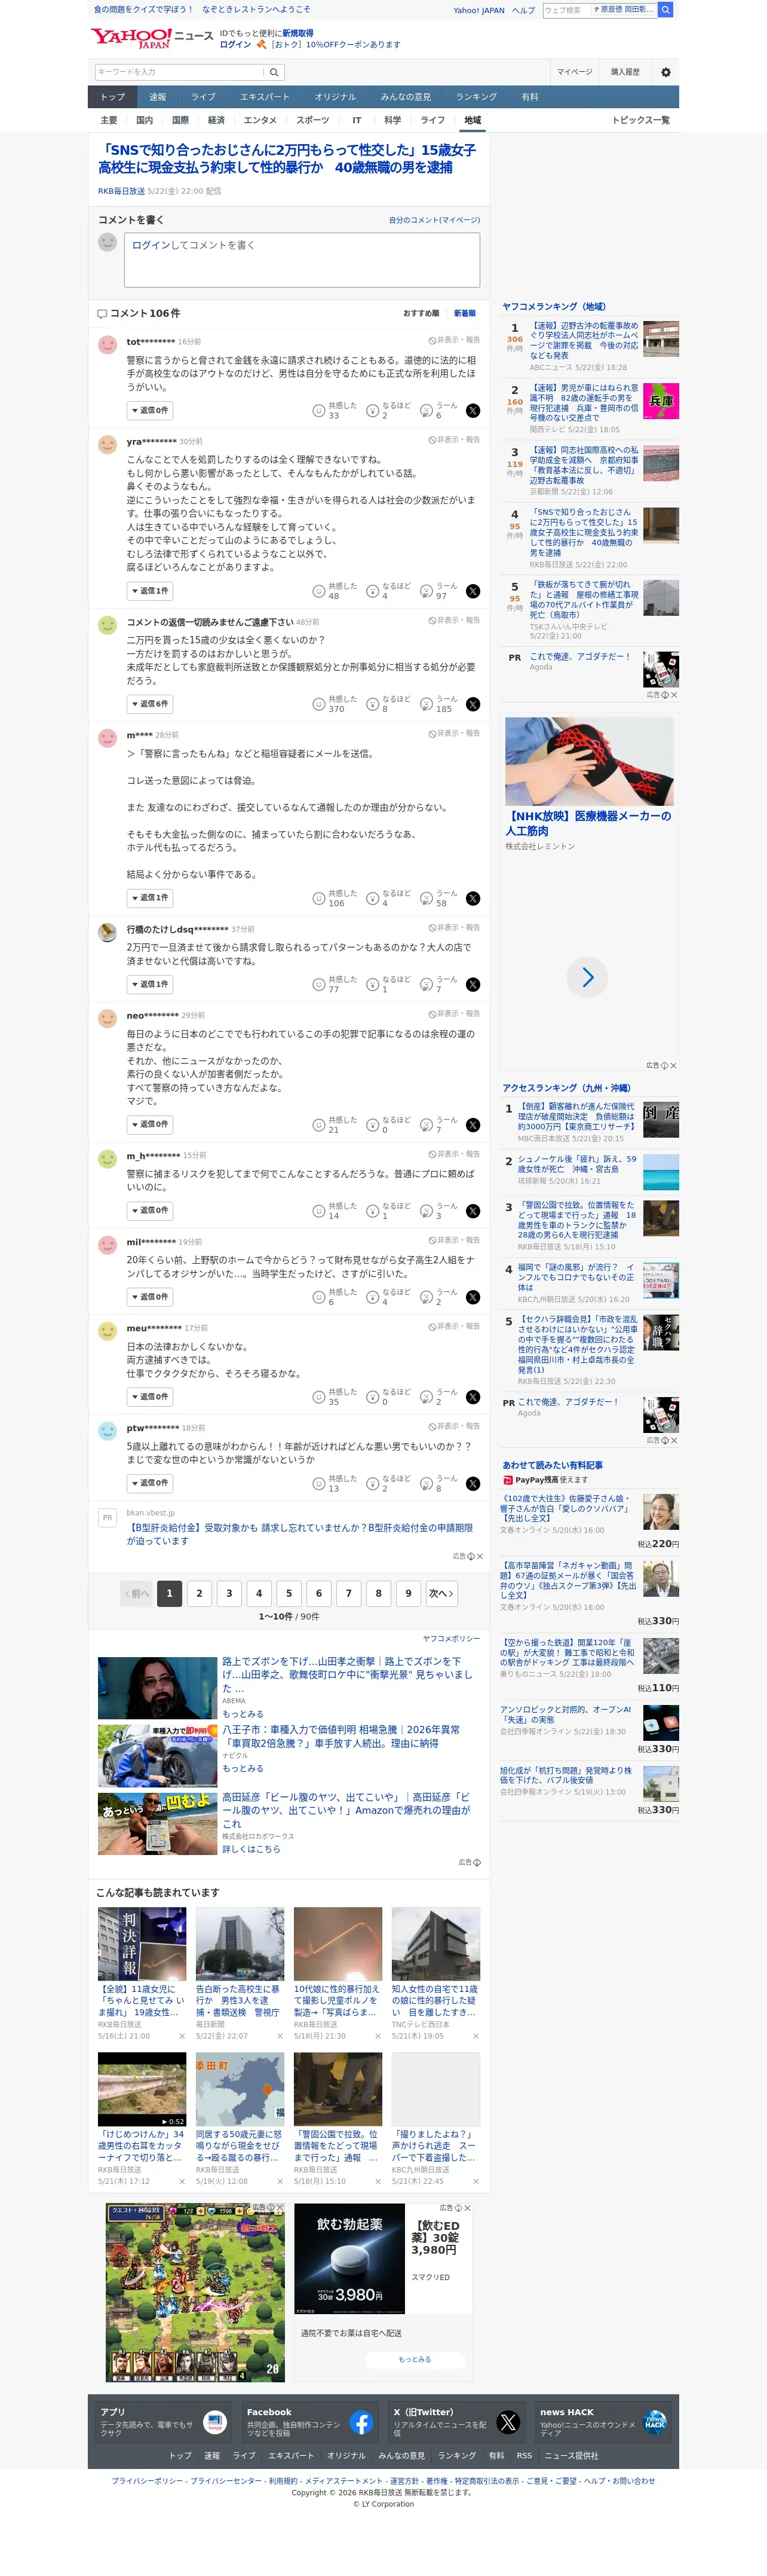Expand replies on meu******** comment
767x2576 pixels.
(150, 1396)
